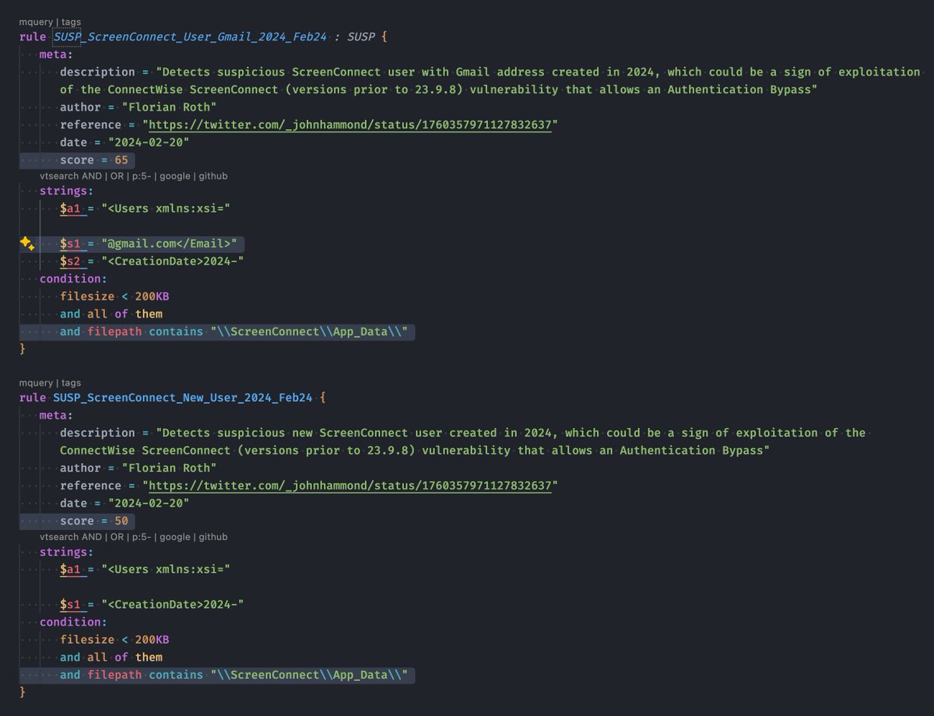Click p:5- lens below score = 65

[x=142, y=177]
